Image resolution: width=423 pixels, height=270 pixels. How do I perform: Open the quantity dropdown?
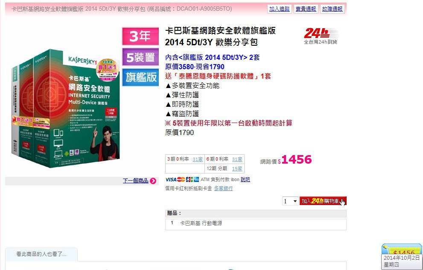[290, 201]
